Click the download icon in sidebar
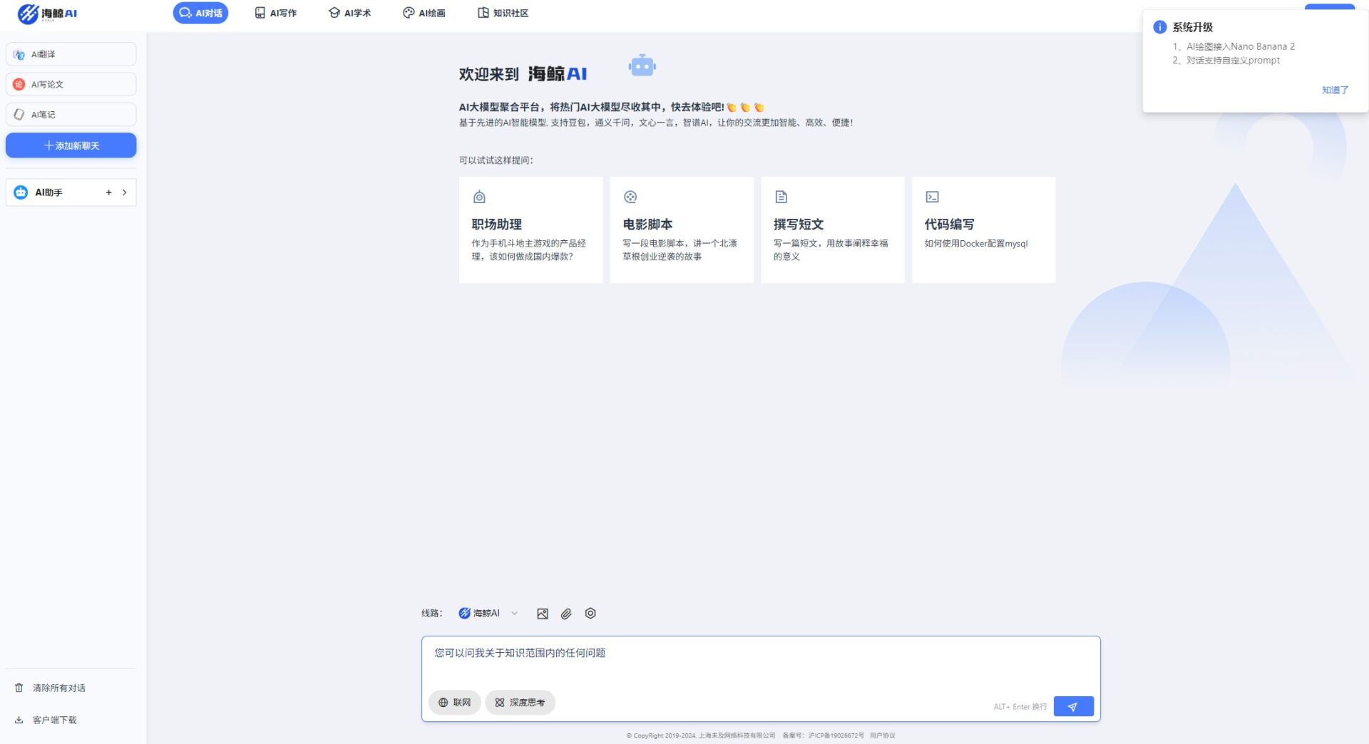The height and width of the screenshot is (744, 1369). tap(19, 720)
